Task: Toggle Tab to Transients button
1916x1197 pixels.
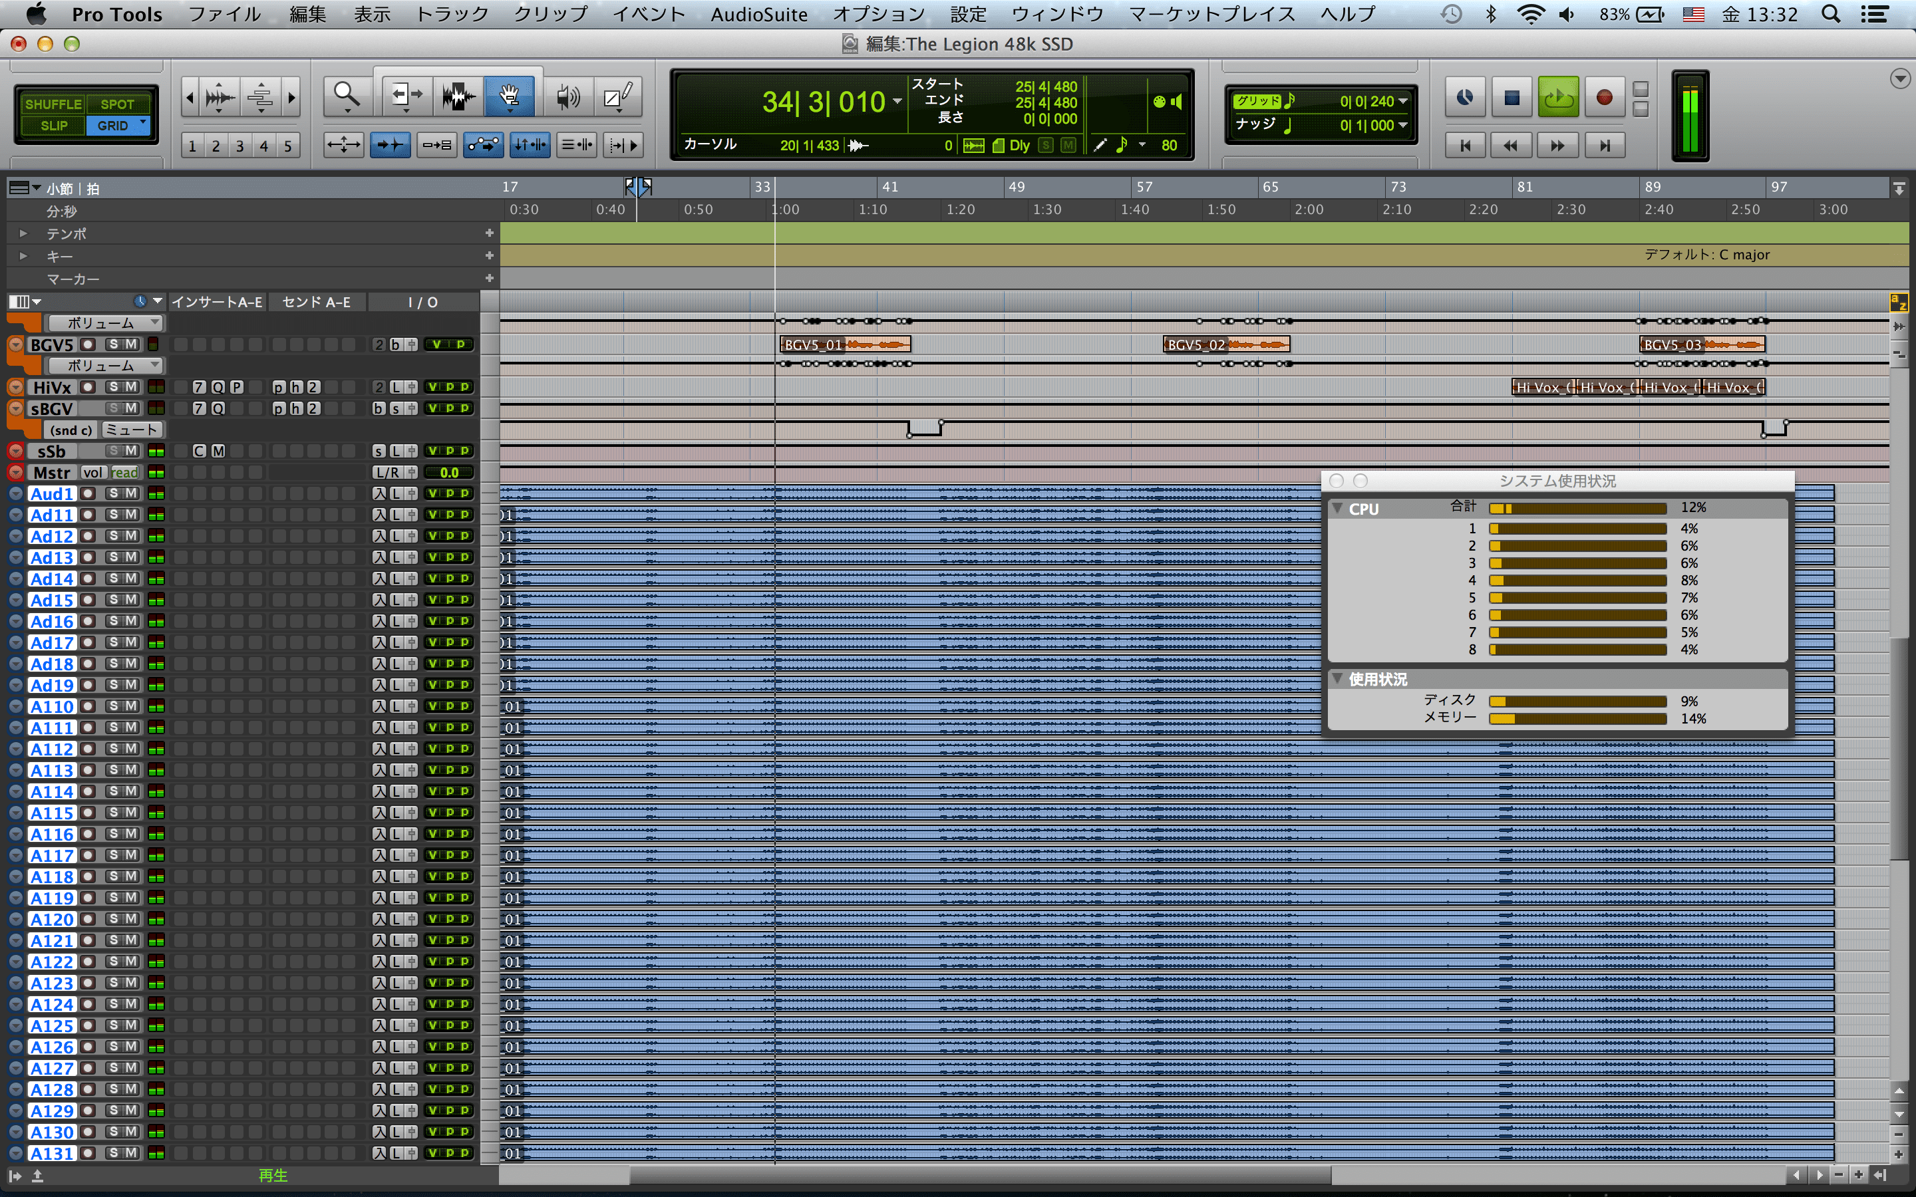Action: pyautogui.click(x=391, y=145)
